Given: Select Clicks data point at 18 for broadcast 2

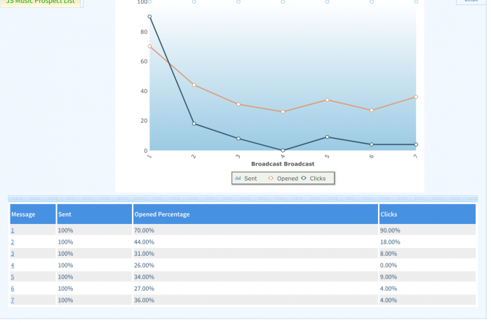Looking at the screenshot, I should click(x=196, y=125).
